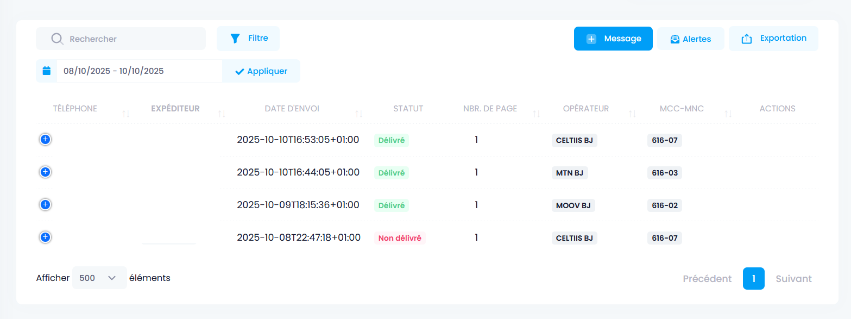Sort by Expéditeur column arrows
Viewport: 851px width, 319px height.
tap(222, 114)
